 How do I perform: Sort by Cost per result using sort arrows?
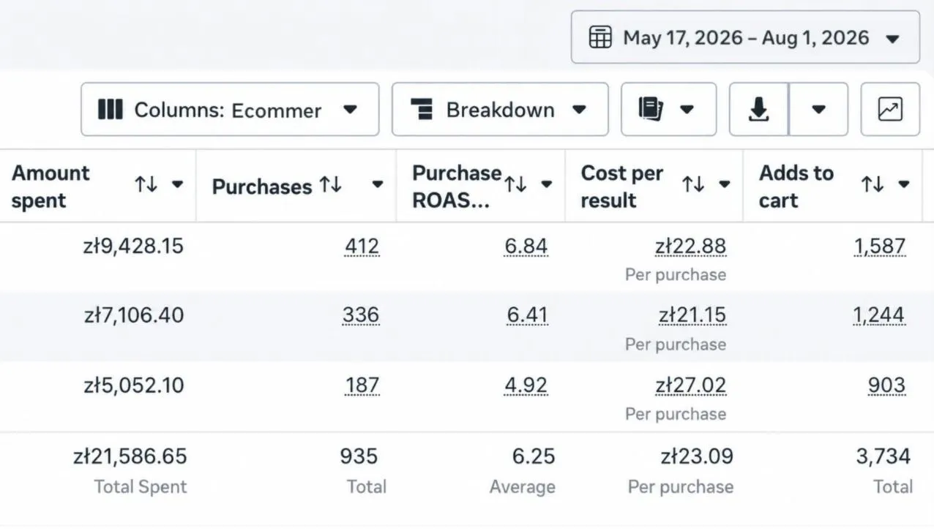point(694,185)
